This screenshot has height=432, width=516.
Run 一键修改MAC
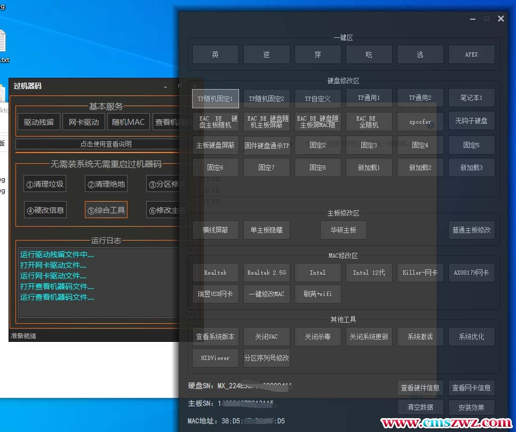(x=266, y=294)
